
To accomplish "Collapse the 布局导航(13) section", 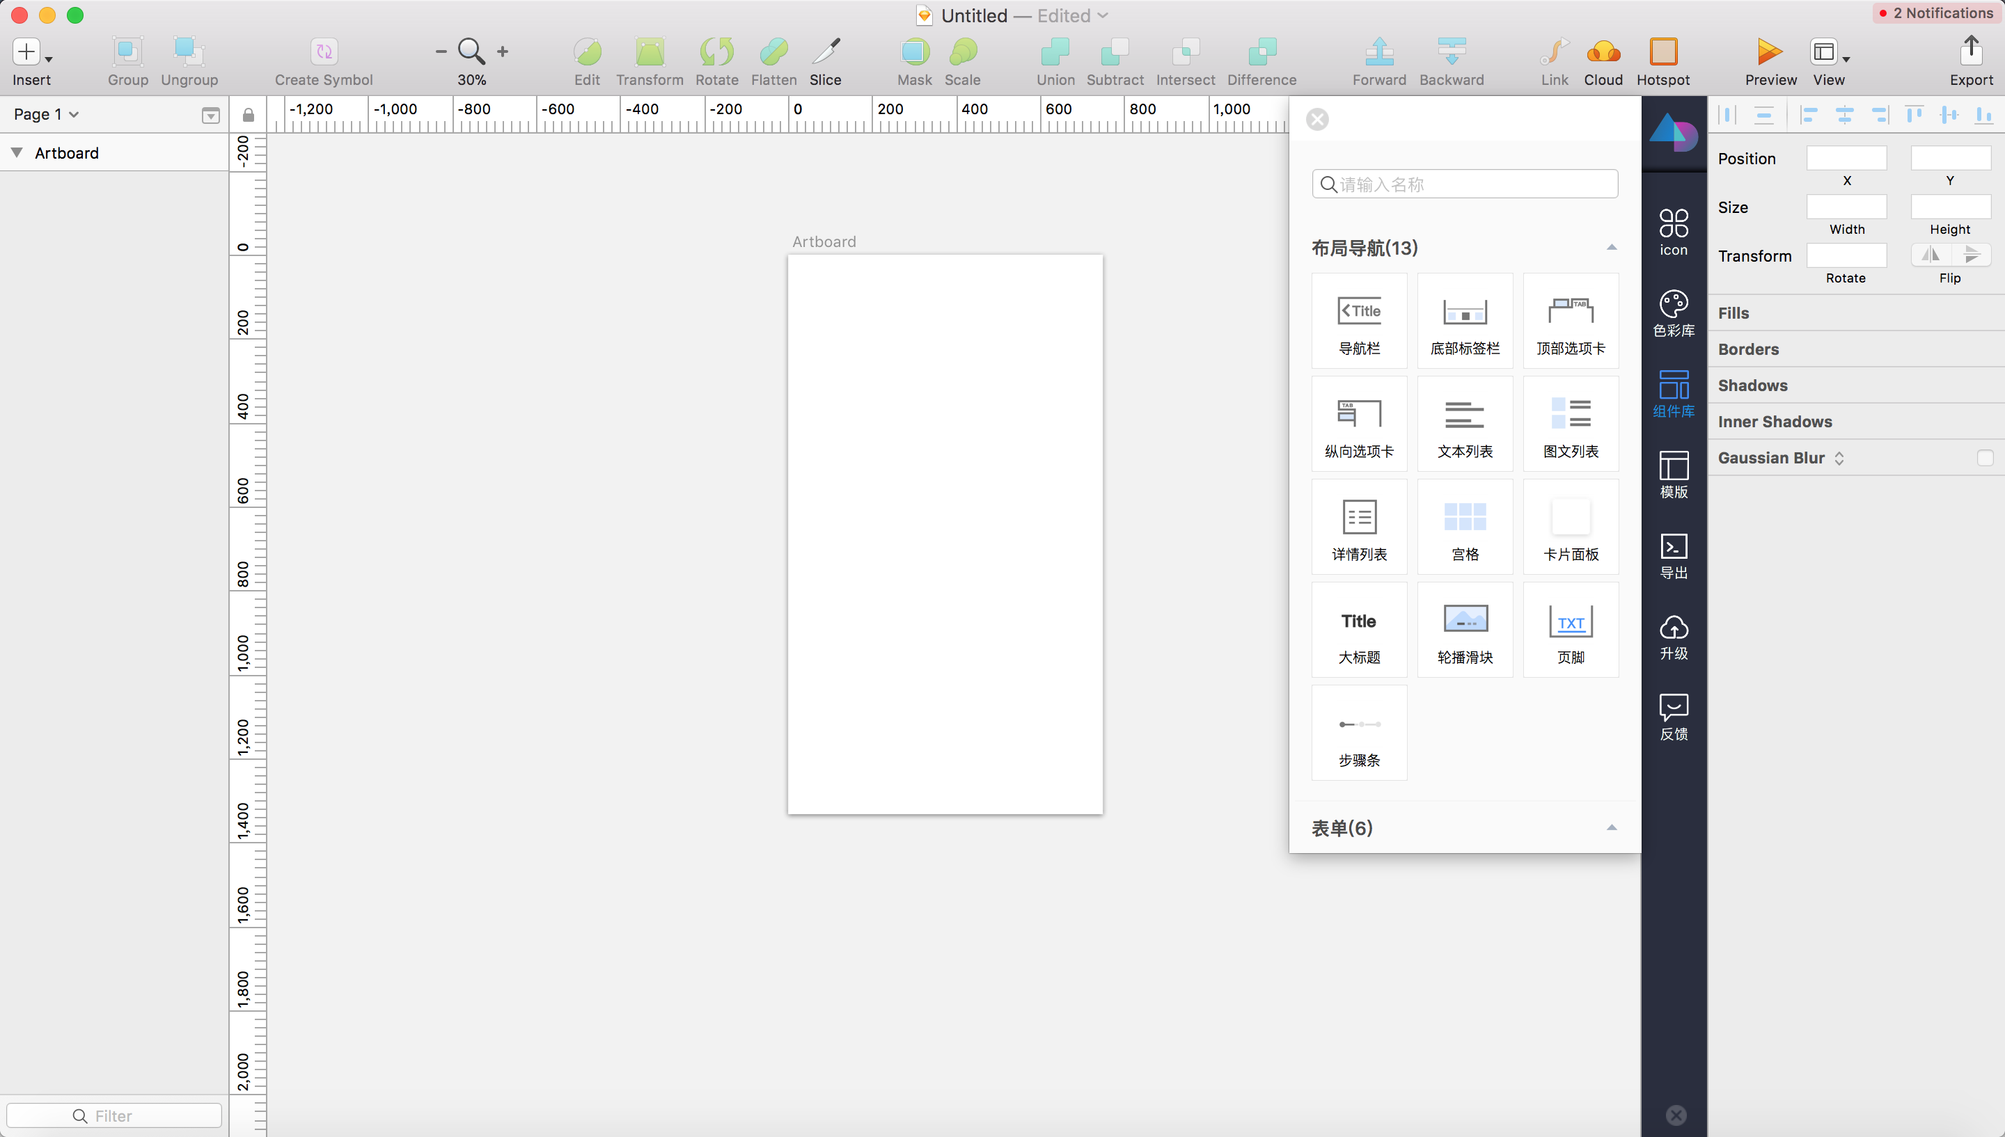I will pyautogui.click(x=1612, y=248).
